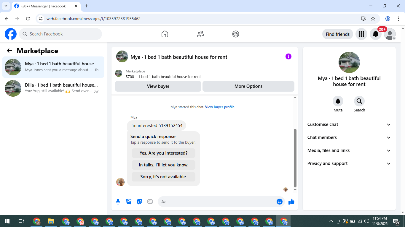Click the Marketplace back arrow
405x227 pixels.
pos(9,51)
